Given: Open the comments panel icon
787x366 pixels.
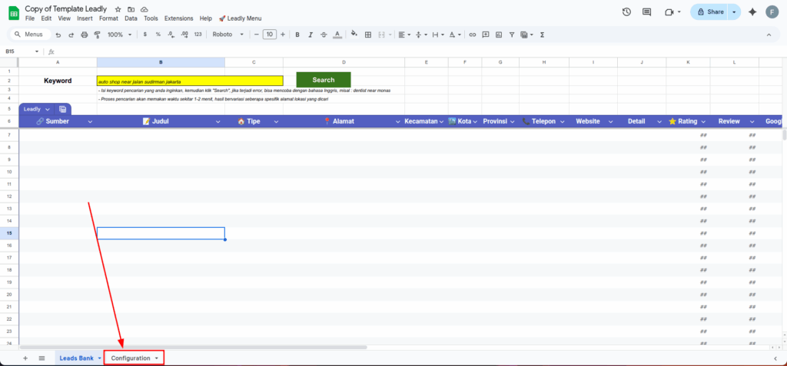Looking at the screenshot, I should coord(646,12).
